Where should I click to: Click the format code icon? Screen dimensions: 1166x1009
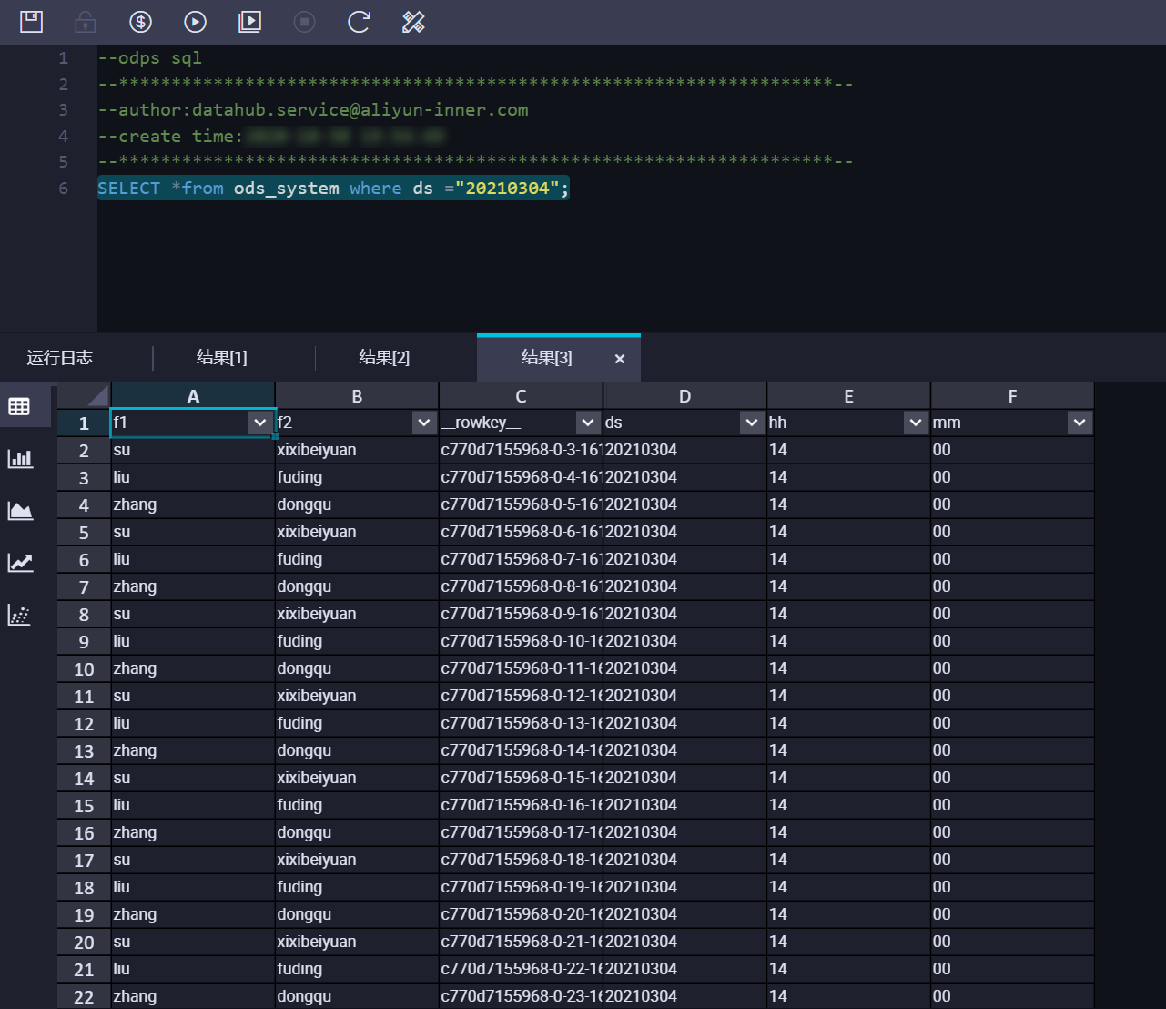pyautogui.click(x=413, y=22)
